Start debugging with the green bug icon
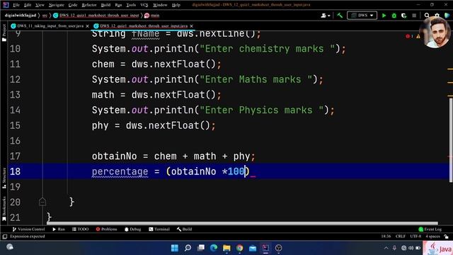Screen dimensions: 453x255 coord(394,16)
